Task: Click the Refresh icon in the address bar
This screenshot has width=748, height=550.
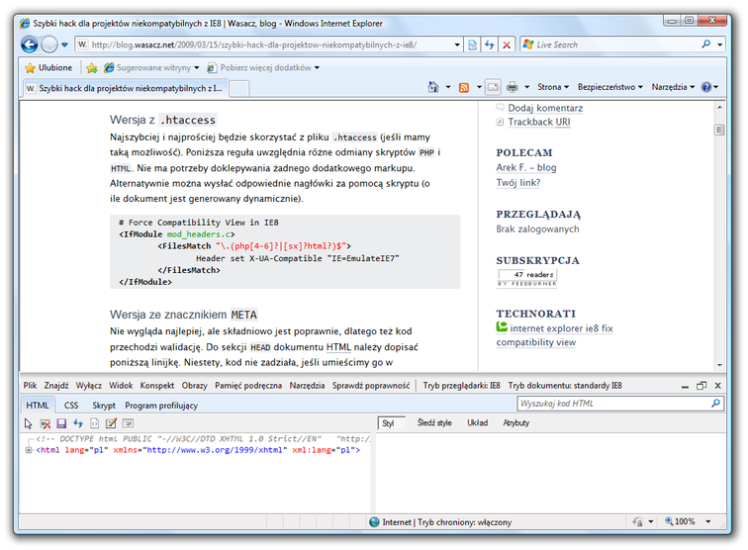Action: [490, 45]
